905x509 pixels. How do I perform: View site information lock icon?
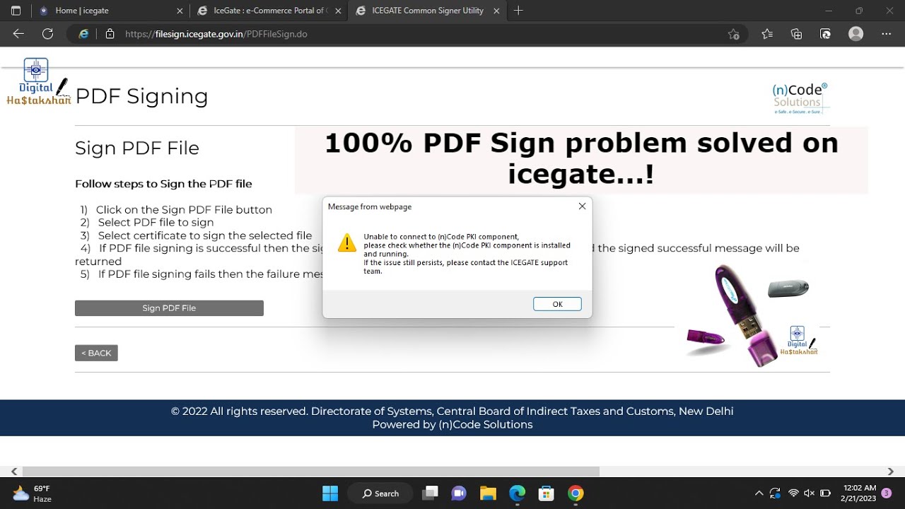110,34
